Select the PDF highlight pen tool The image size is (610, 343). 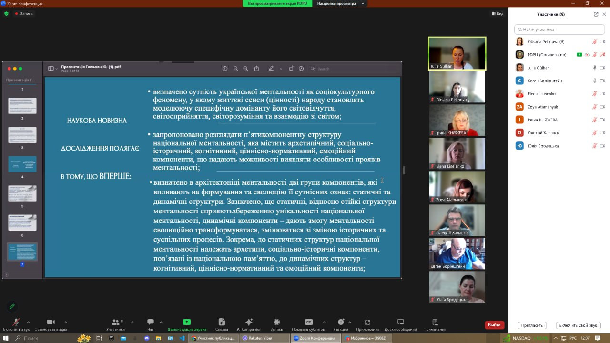271,69
